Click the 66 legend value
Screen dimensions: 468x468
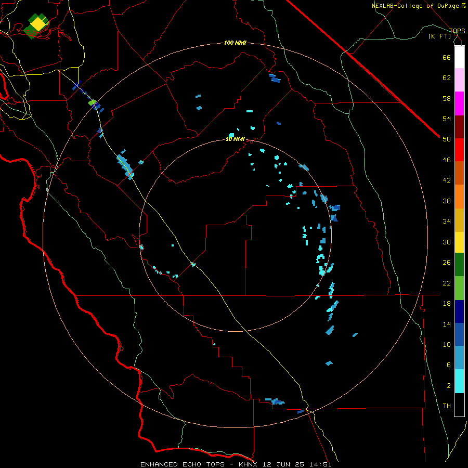point(447,57)
